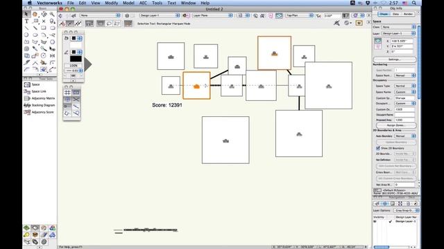The width and height of the screenshot is (444, 249).
Task: Click the X coordinate field in Obj Info
Action: [402, 41]
